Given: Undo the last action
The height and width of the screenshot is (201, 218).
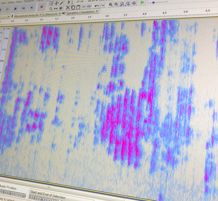Looking at the screenshot, I should point(97,6).
